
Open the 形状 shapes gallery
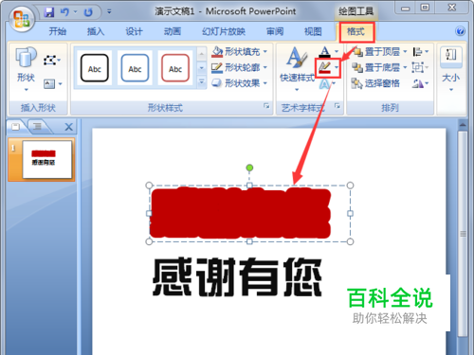(26, 69)
